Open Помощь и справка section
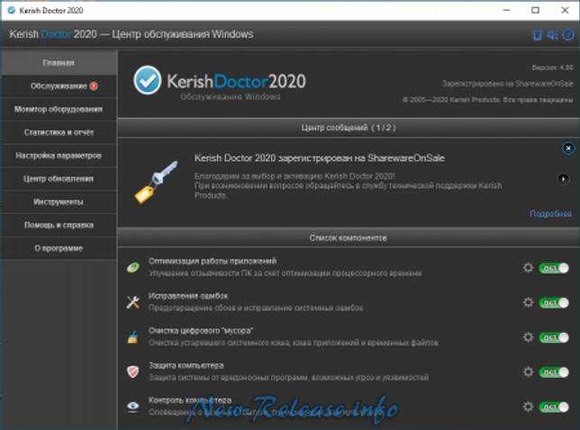Viewport: 580px width, 430px height. (59, 225)
